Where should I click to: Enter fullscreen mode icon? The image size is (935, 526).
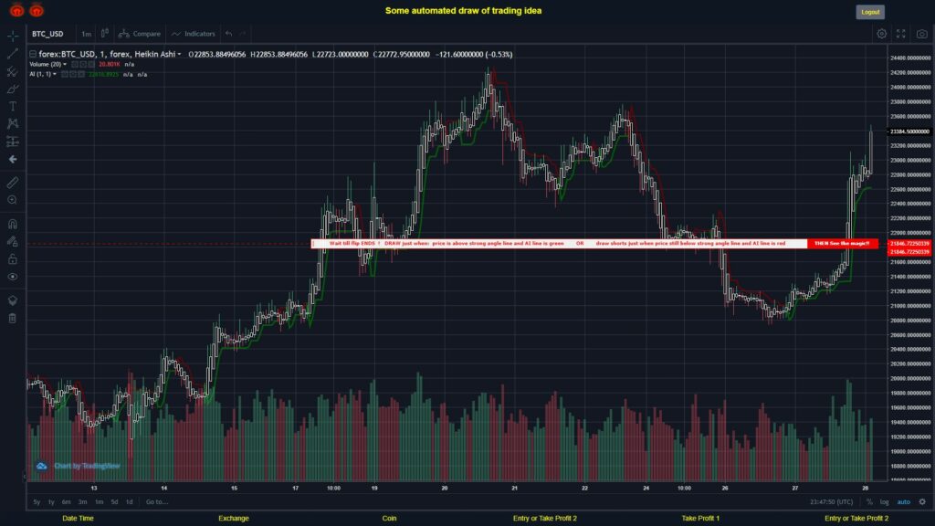pos(901,34)
